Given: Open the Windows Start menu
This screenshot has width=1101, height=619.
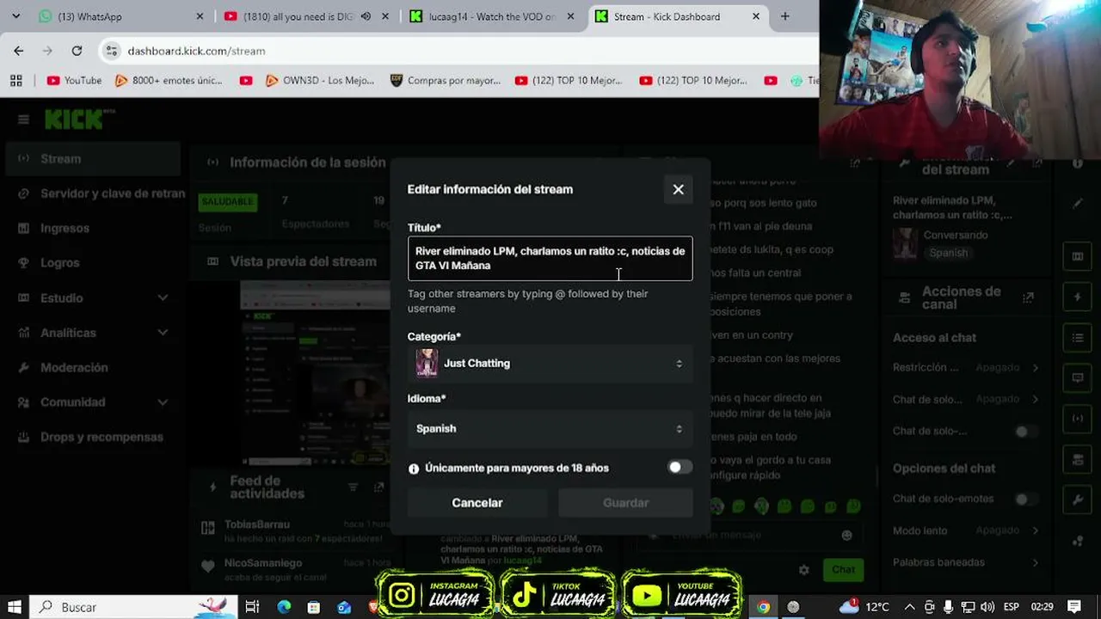Looking at the screenshot, I should pyautogui.click(x=15, y=607).
